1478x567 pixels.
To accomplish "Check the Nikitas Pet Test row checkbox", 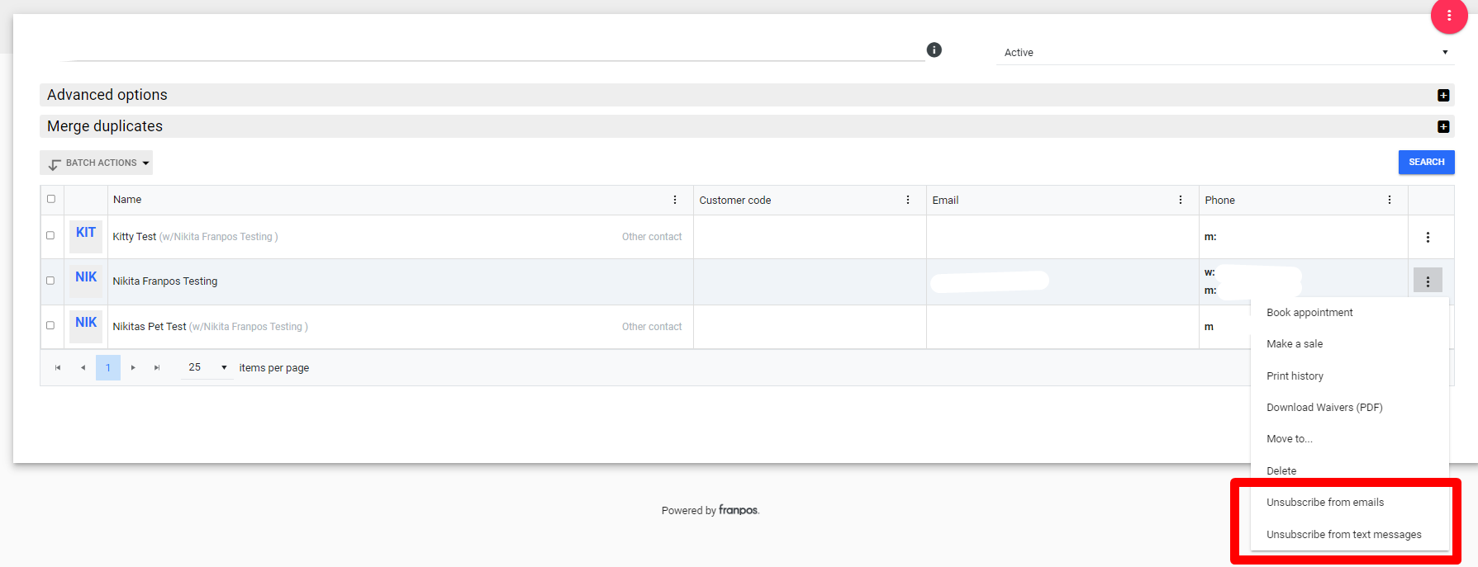I will pos(50,325).
